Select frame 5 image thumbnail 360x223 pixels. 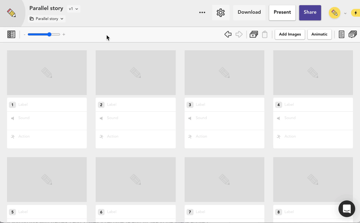click(47, 179)
